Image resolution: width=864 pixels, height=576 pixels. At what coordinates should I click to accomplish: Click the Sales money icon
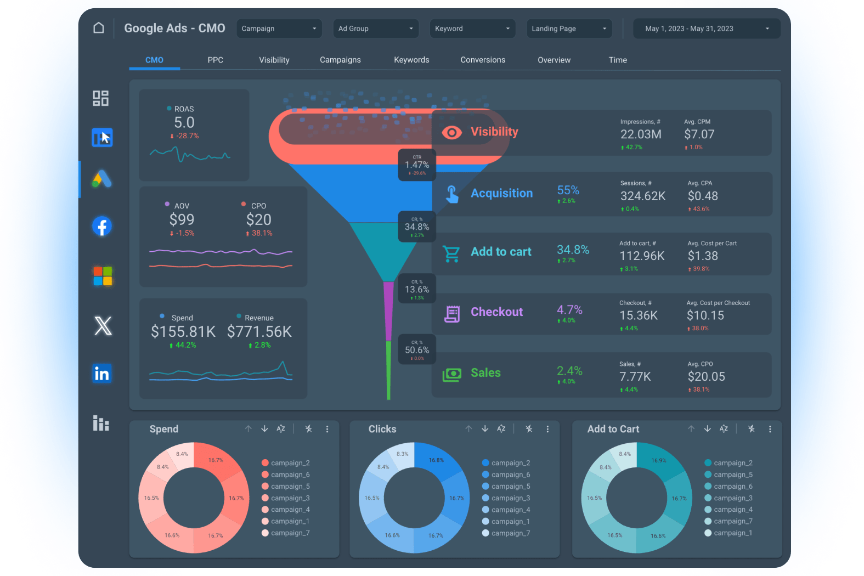click(452, 375)
